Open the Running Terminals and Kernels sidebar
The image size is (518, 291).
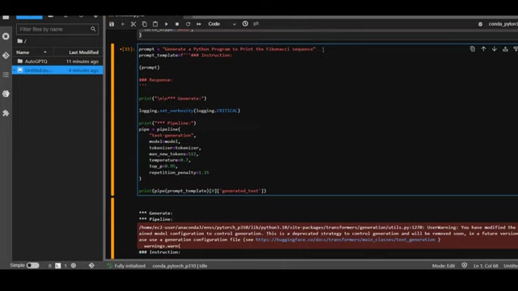point(6,36)
